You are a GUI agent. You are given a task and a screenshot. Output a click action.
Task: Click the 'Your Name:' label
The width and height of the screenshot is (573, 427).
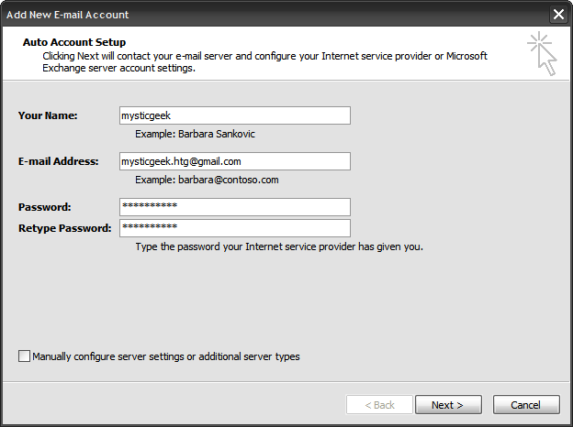tap(48, 115)
